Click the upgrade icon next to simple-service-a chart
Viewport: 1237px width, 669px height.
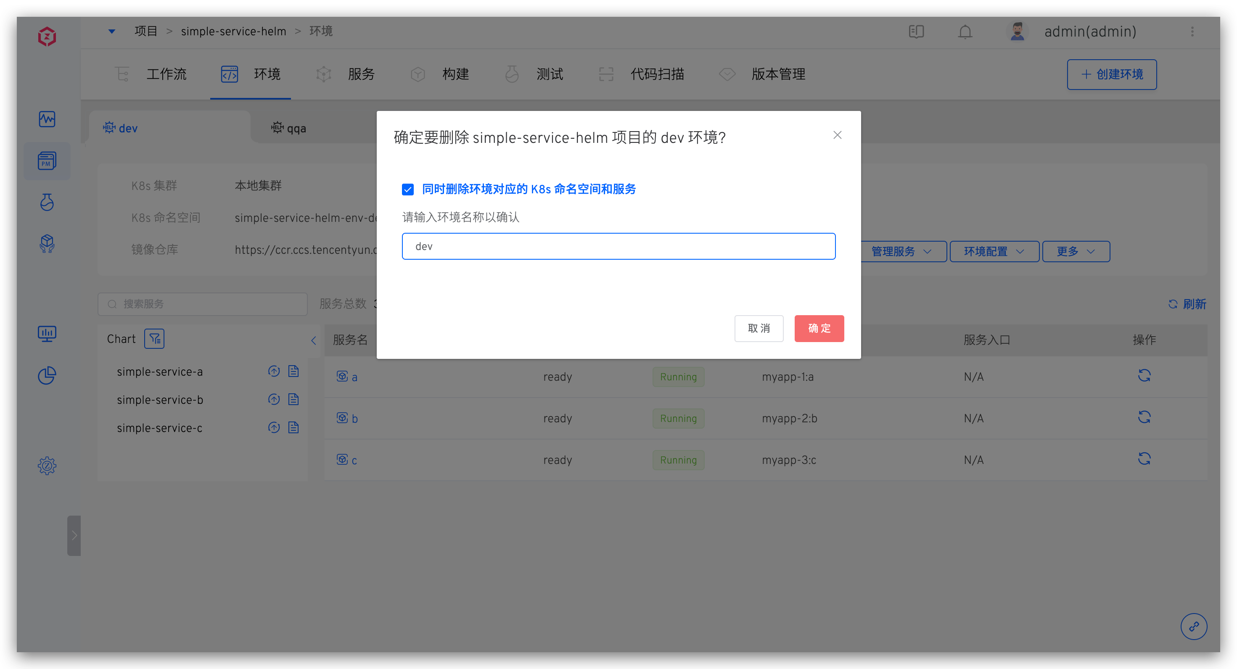pyautogui.click(x=274, y=371)
